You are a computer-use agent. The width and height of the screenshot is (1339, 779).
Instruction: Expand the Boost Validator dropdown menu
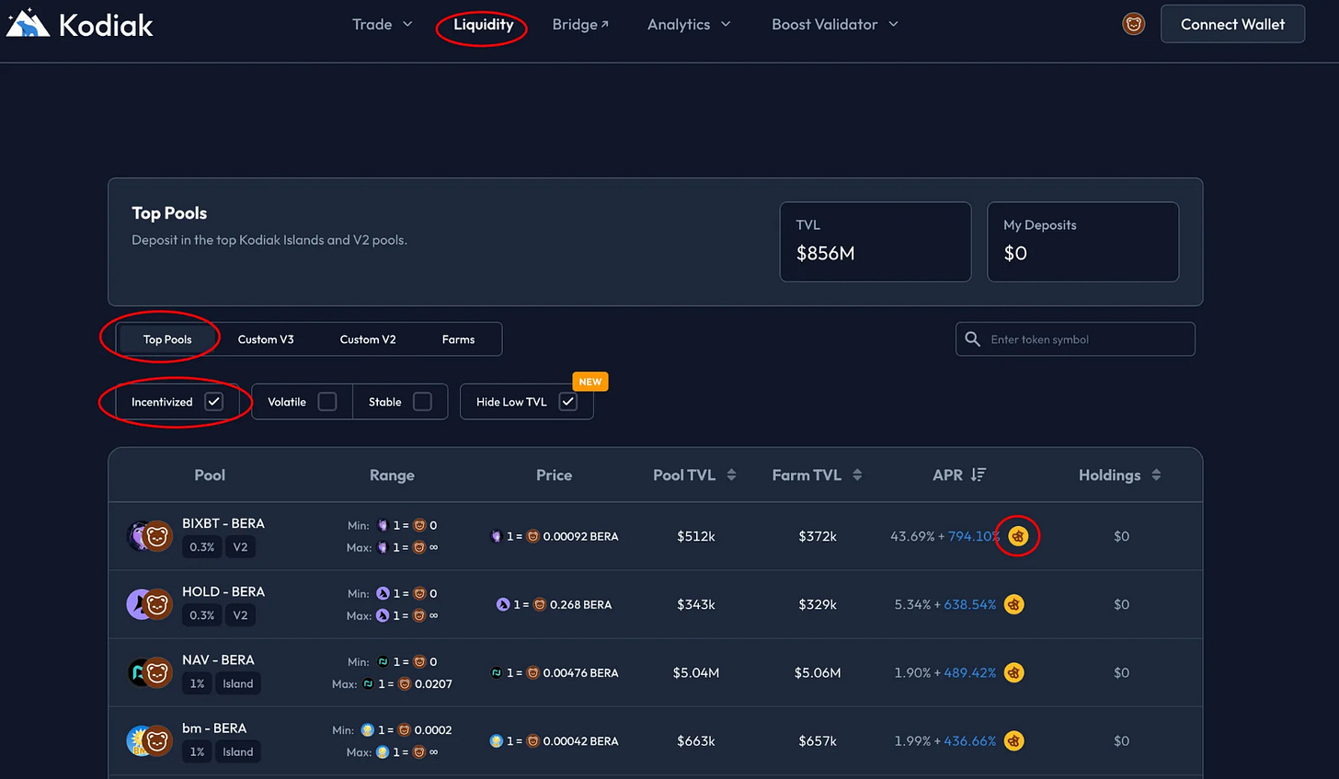(x=835, y=25)
